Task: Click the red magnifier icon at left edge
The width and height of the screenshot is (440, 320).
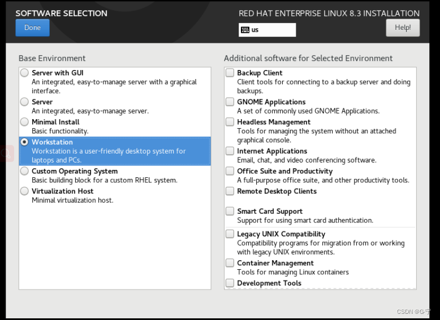Action: tap(6, 154)
